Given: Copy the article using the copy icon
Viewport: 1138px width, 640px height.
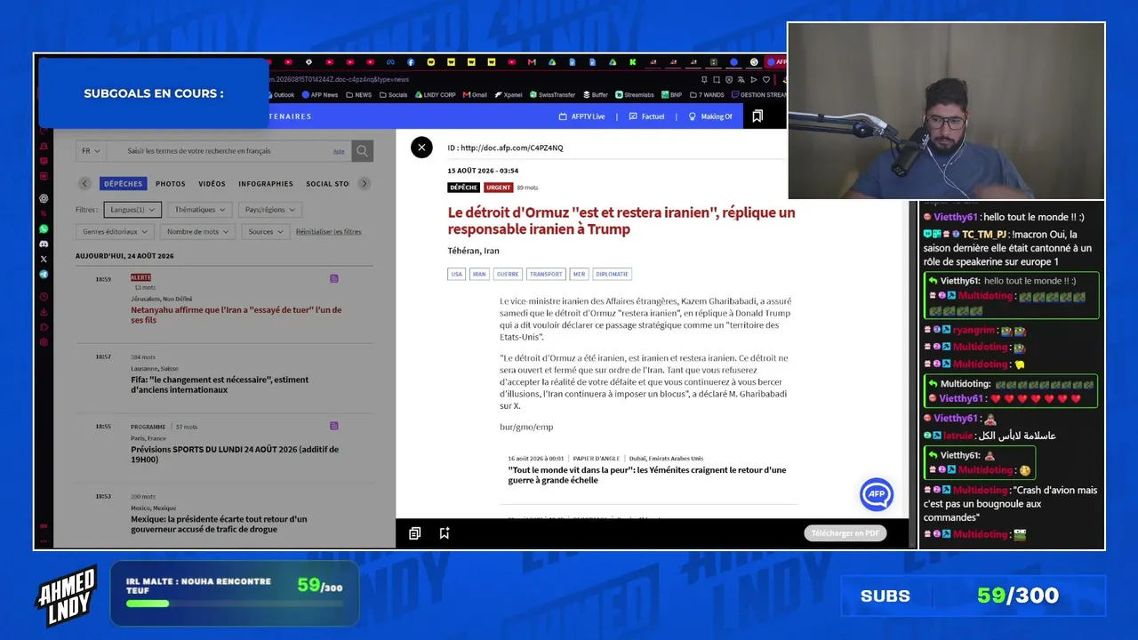Looking at the screenshot, I should (414, 533).
